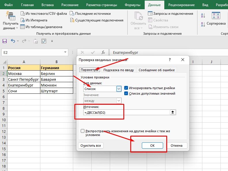Confirm the formula bar entry
The width and height of the screenshot is (228, 171).
tap(93, 52)
